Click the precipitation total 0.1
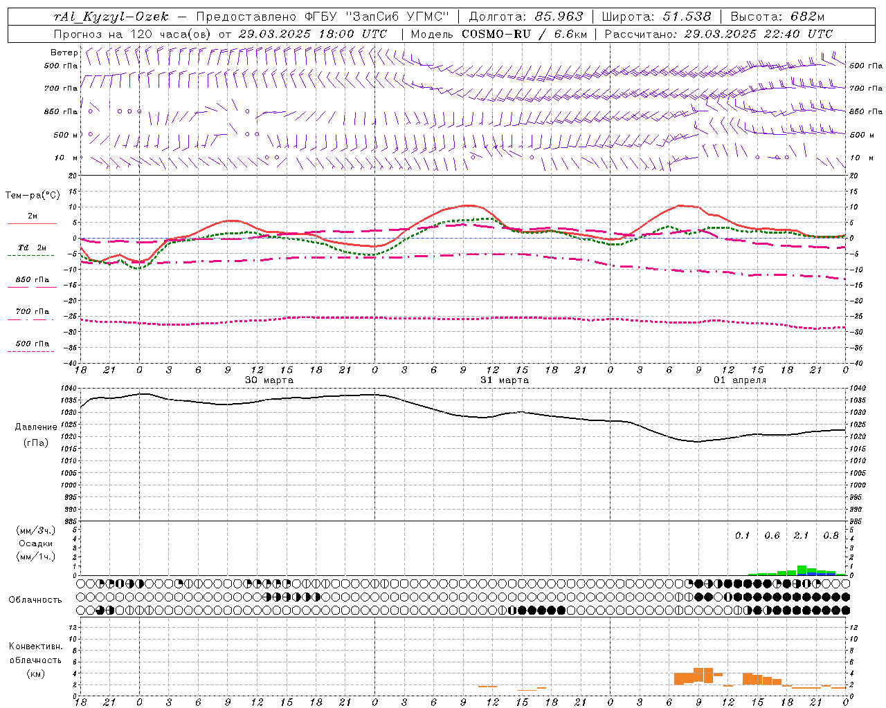The width and height of the screenshot is (886, 708). (x=743, y=536)
